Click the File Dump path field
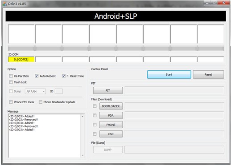The width and height of the screenshot is (231, 166). 174,150
